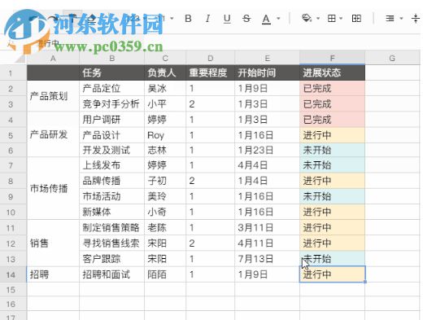
Task: Click the cell 寻找销售线索
Action: [x=111, y=243]
